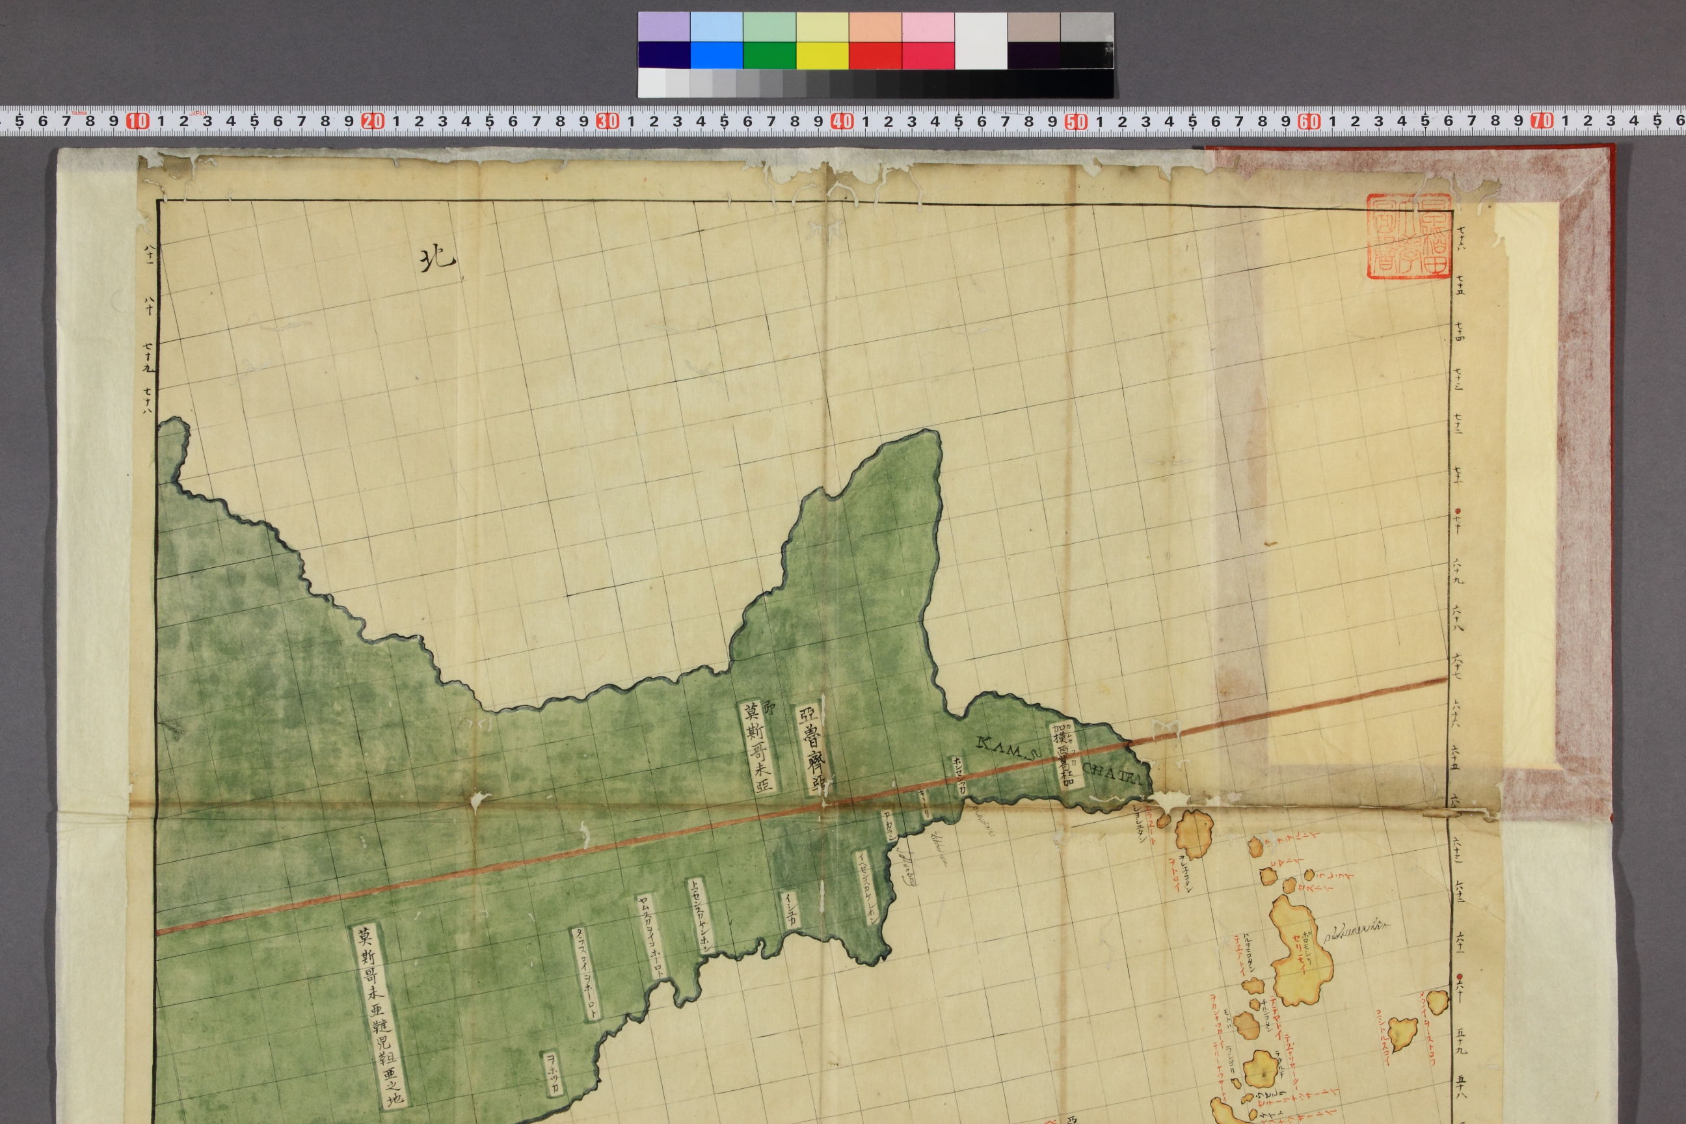Select the bright blue color patch
Viewport: 1686px width, 1124px height.
coord(716,55)
